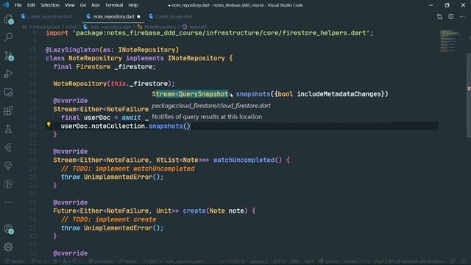Image resolution: width=471 pixels, height=265 pixels.
Task: Click the lightbulb quick-fix icon on line 19
Action: coord(49,124)
